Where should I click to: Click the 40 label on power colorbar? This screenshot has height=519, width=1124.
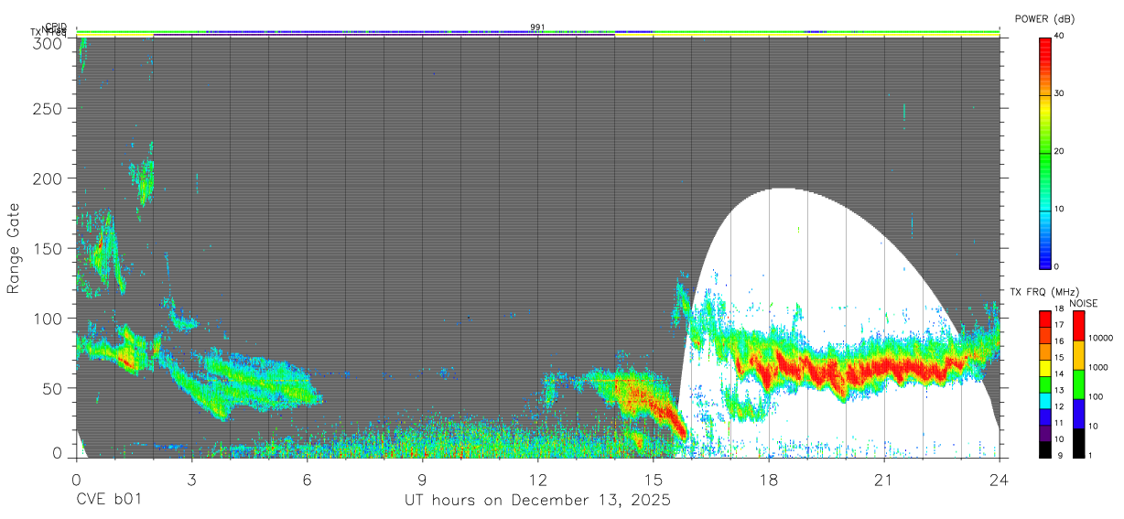(x=1058, y=36)
